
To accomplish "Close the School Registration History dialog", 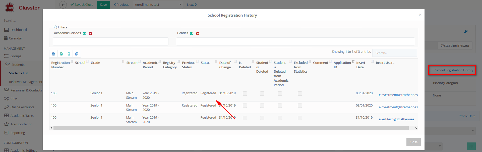I will pyautogui.click(x=413, y=142).
